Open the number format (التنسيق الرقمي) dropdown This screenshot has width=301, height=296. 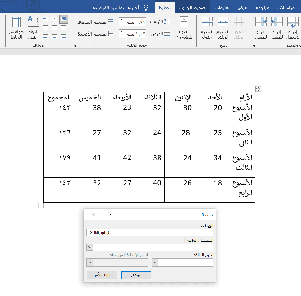(89, 247)
